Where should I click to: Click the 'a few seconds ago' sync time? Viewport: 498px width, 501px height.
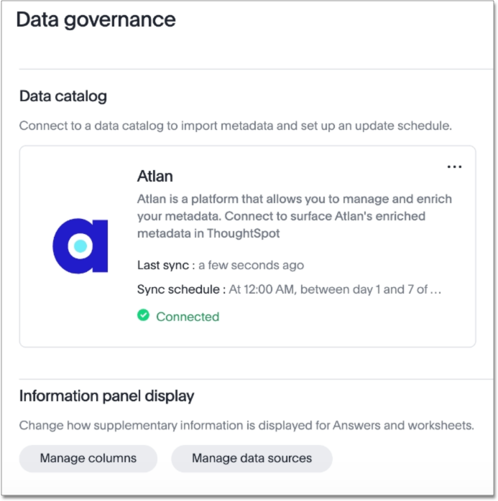(x=251, y=266)
